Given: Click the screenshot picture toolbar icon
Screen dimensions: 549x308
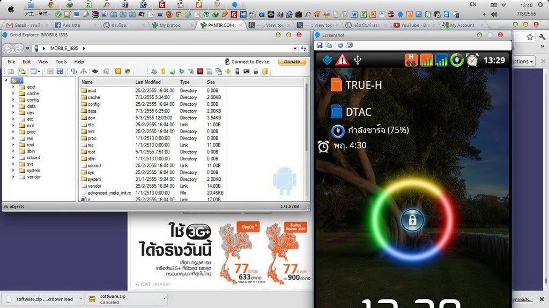Looking at the screenshot, I should [247, 71].
